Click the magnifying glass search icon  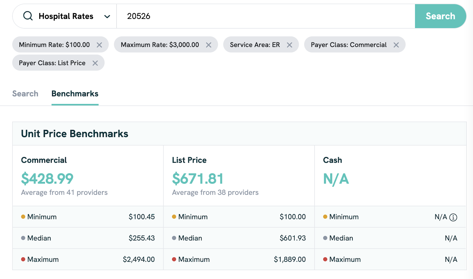coord(28,16)
